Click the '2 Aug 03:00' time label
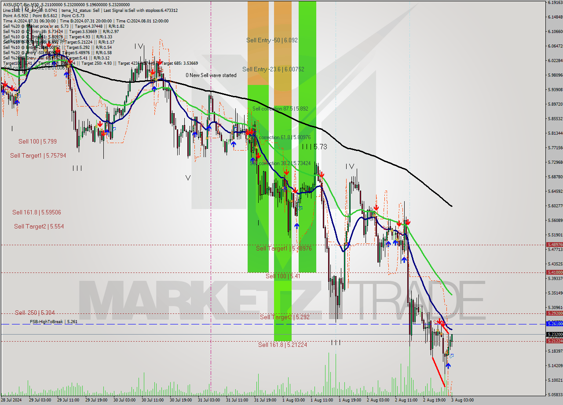 [377, 400]
